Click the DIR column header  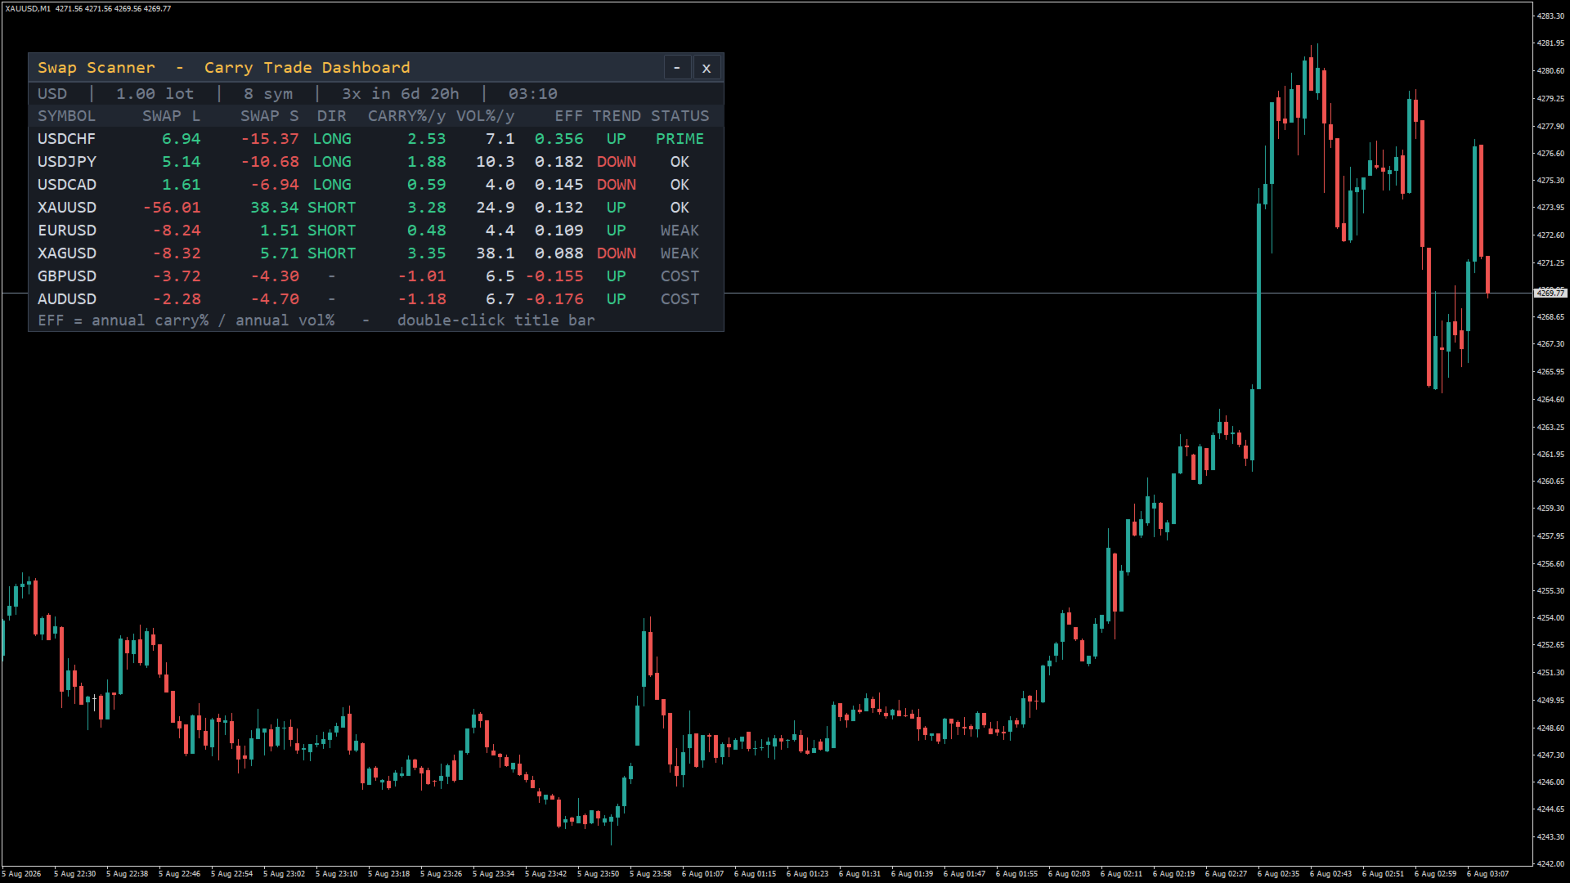pos(332,116)
